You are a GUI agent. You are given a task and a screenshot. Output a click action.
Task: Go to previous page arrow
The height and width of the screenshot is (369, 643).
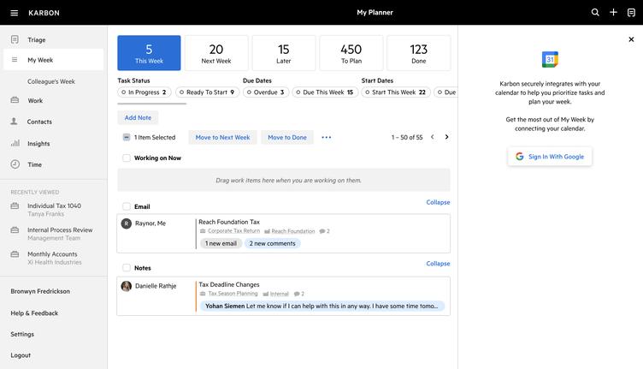[x=432, y=137]
